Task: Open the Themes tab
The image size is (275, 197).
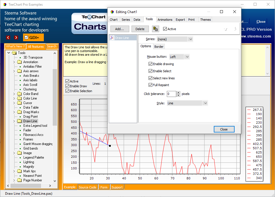Action: (x=205, y=20)
